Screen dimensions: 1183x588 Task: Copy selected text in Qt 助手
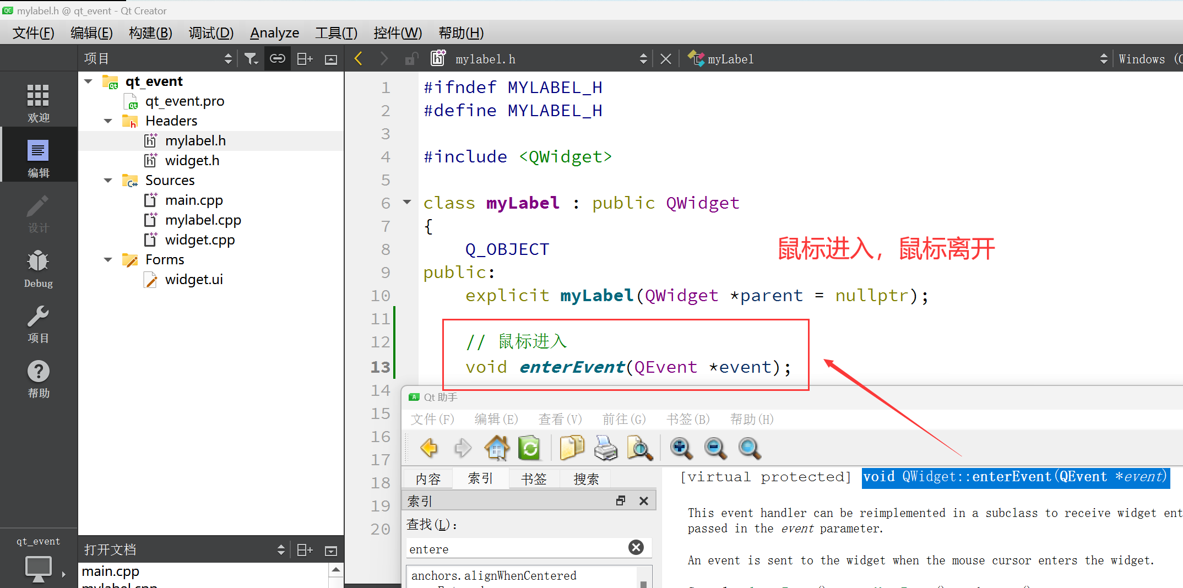[572, 448]
